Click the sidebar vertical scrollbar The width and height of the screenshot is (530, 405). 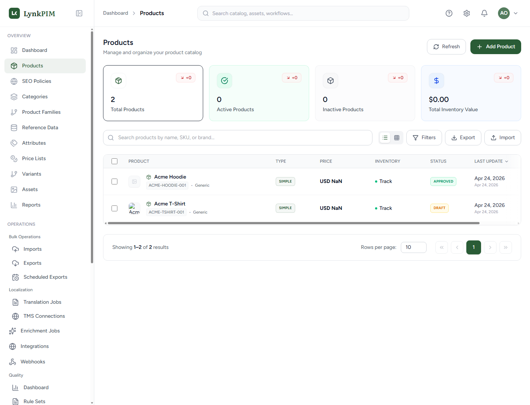[x=92, y=147]
